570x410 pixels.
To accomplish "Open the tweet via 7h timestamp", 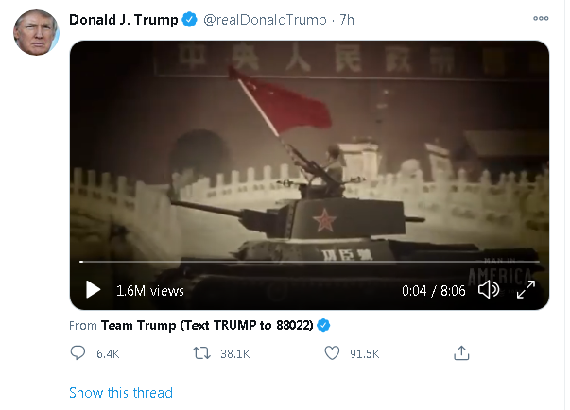I will [x=347, y=20].
